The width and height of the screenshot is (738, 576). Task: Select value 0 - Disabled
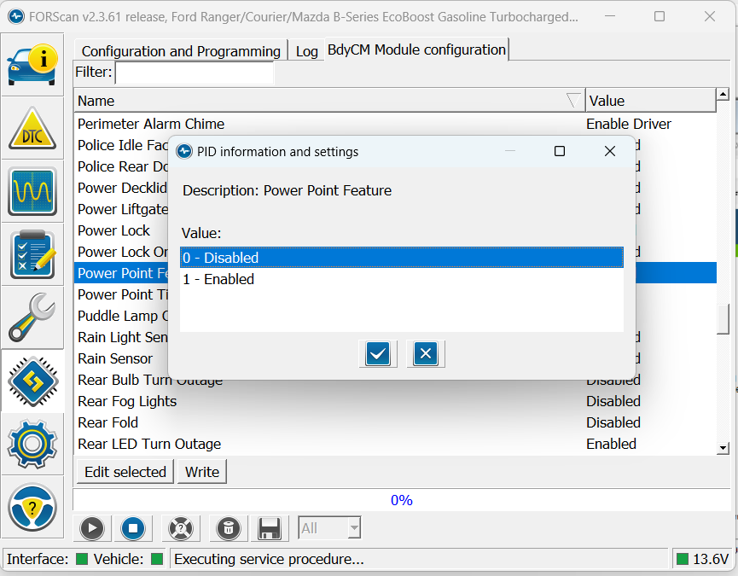[402, 258]
